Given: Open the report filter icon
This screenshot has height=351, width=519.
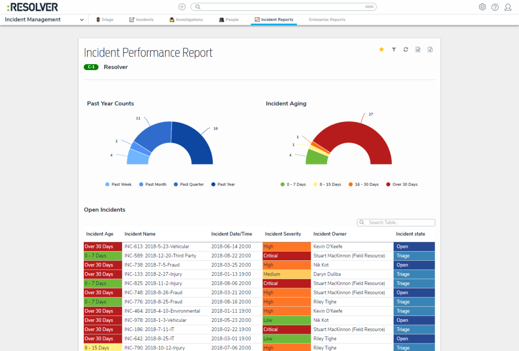Looking at the screenshot, I should click(x=394, y=50).
